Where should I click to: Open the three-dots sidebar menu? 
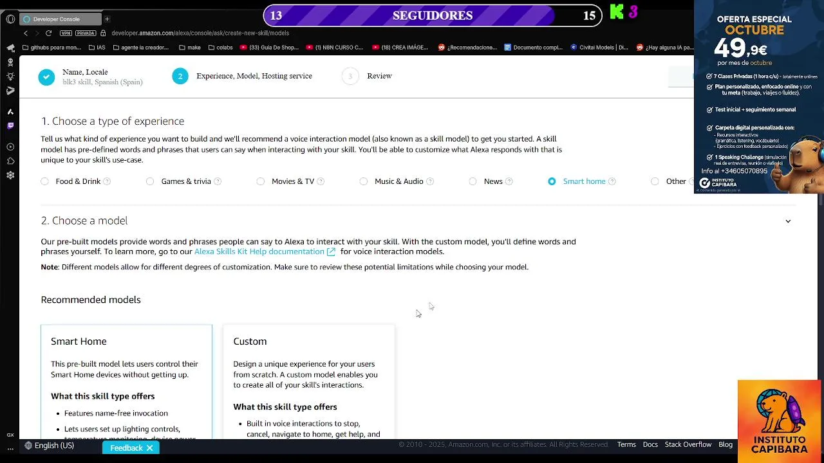click(10, 448)
